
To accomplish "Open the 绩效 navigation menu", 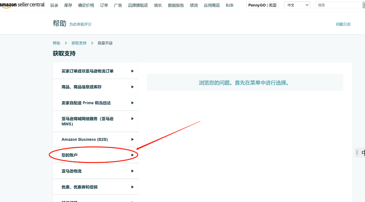I will click(x=194, y=5).
